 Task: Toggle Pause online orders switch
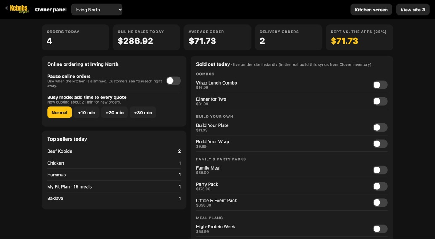(173, 81)
